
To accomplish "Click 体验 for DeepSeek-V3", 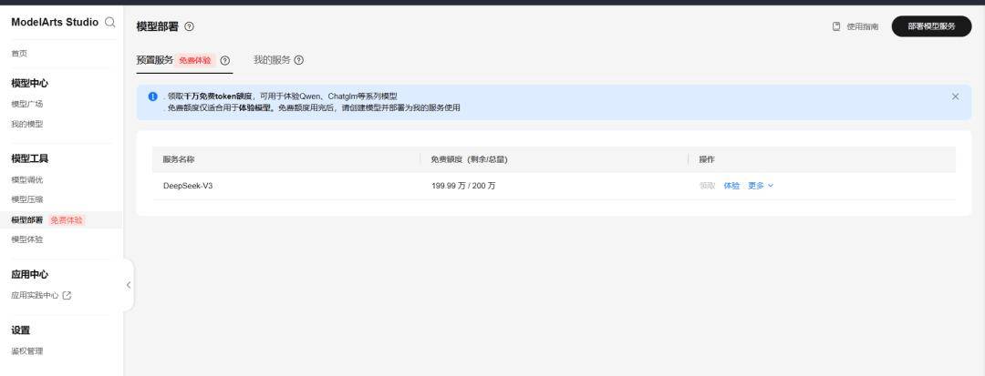I will click(x=731, y=186).
